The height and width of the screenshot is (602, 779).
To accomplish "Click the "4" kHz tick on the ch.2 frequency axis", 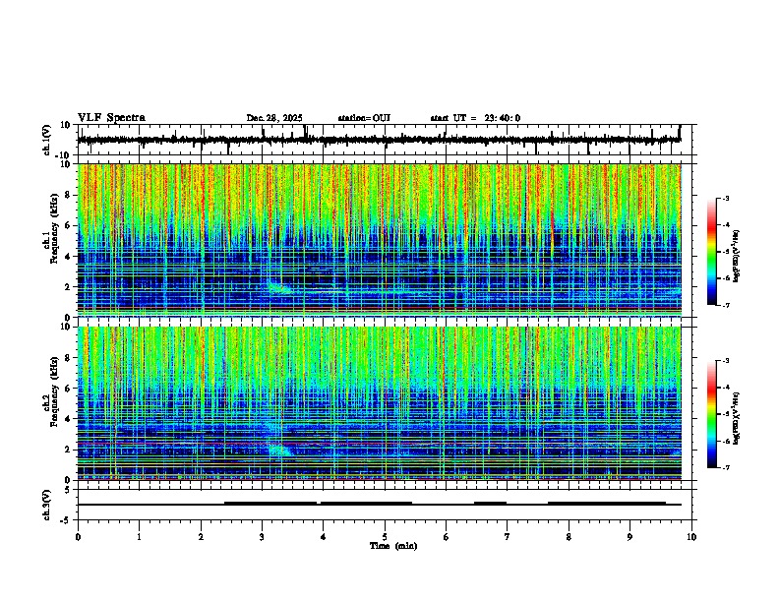I will tap(69, 419).
